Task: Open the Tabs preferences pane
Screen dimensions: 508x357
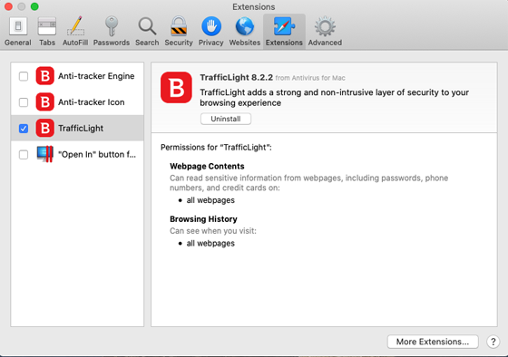Action: point(47,32)
